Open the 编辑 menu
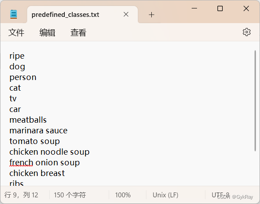The height and width of the screenshot is (204, 260). tap(47, 32)
